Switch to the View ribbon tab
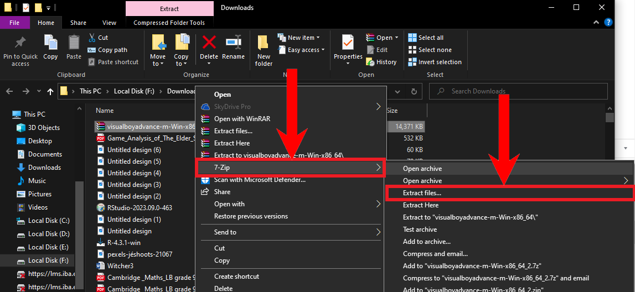The width and height of the screenshot is (635, 292). pyautogui.click(x=110, y=23)
